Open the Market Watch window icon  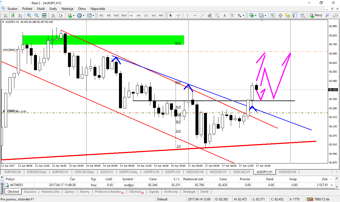click(273, 15)
